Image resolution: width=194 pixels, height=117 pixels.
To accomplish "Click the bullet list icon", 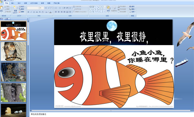I will click(x=56, y=8).
